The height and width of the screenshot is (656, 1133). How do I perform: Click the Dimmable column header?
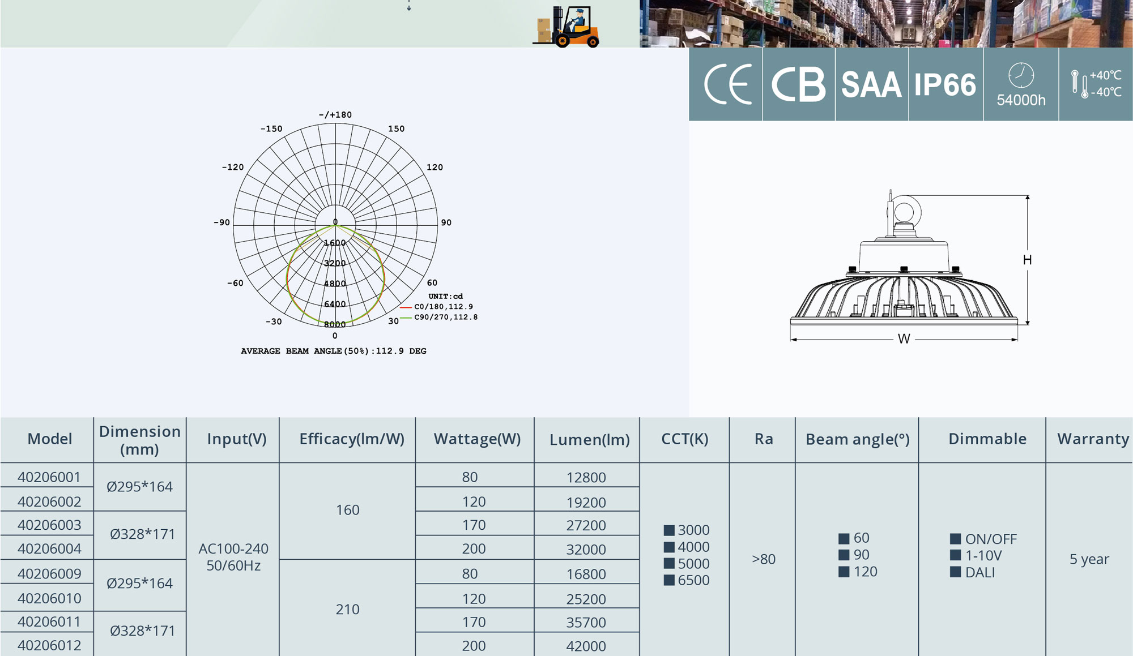[987, 439]
